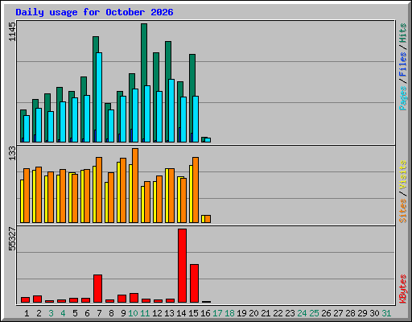Click the 1145 hits axis label
Image resolution: width=412 pixels, height=322 pixels.
(x=12, y=32)
